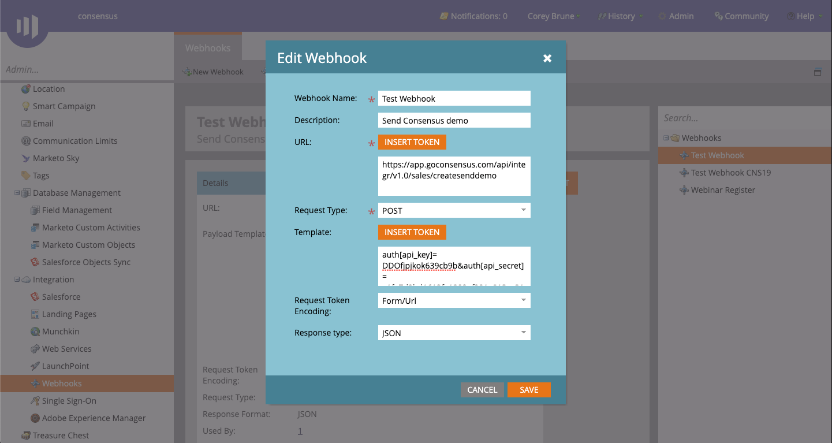This screenshot has height=443, width=832.
Task: Click the Landing Pages icon
Action: coord(35,314)
